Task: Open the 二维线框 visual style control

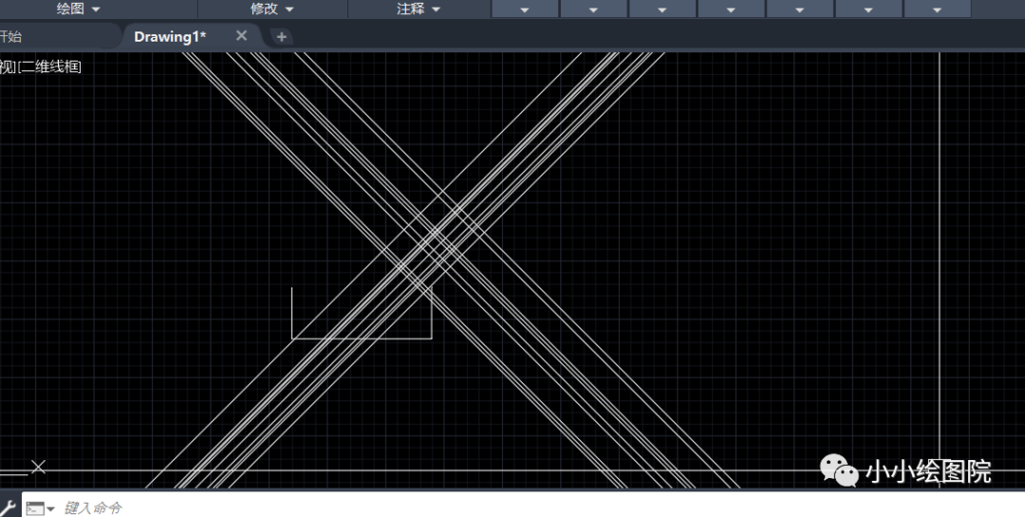Action: [50, 66]
